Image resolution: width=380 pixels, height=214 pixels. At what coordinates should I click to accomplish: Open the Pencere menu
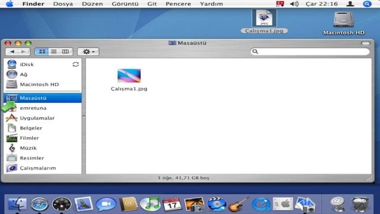[x=178, y=4]
